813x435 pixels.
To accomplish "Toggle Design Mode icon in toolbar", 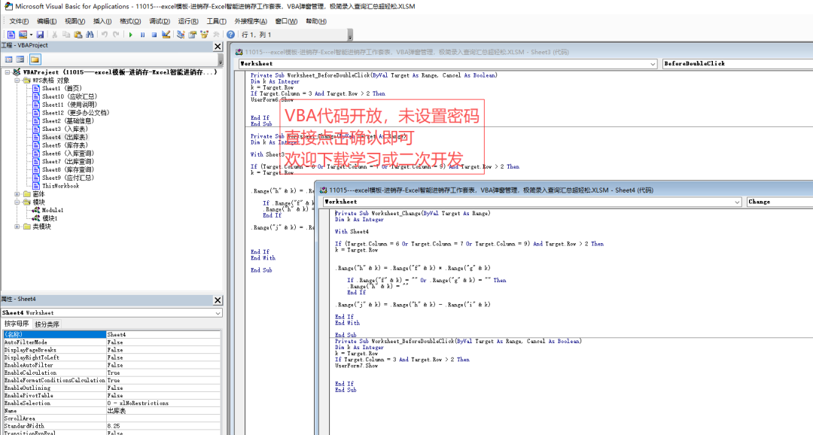I will tap(166, 35).
